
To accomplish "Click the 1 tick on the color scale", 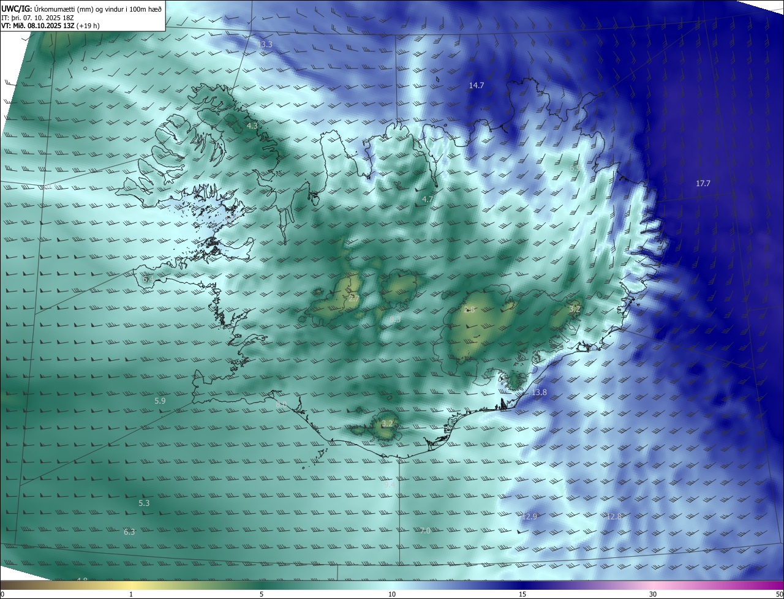I will point(132,594).
